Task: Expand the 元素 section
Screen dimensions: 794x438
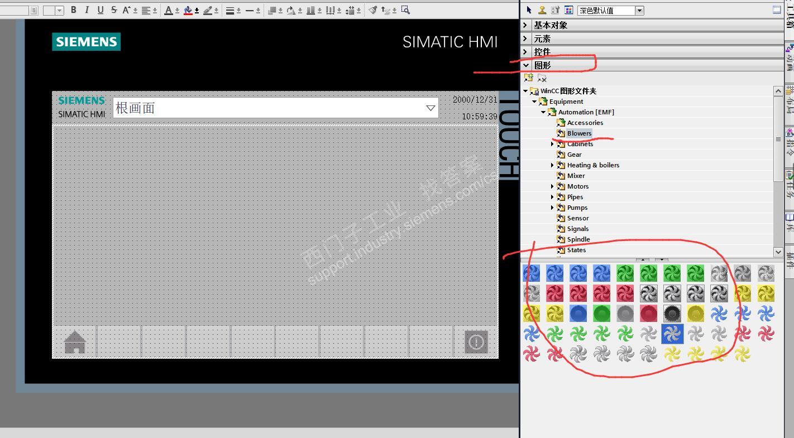Action: coord(525,38)
